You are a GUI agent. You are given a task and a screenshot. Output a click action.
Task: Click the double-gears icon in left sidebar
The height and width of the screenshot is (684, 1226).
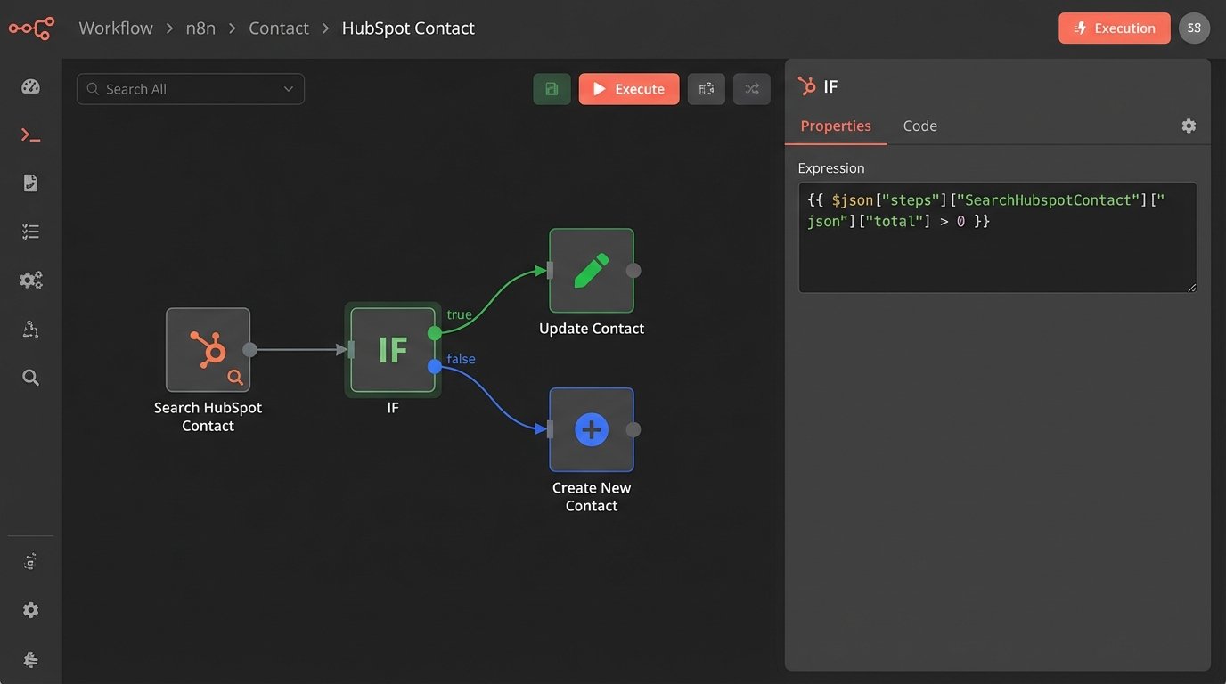point(30,281)
